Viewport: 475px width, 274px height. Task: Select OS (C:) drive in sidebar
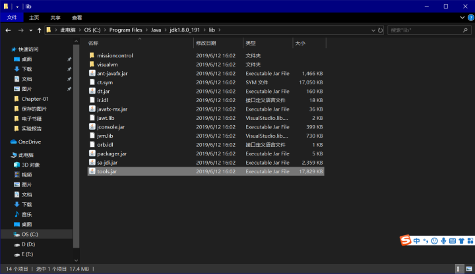30,234
